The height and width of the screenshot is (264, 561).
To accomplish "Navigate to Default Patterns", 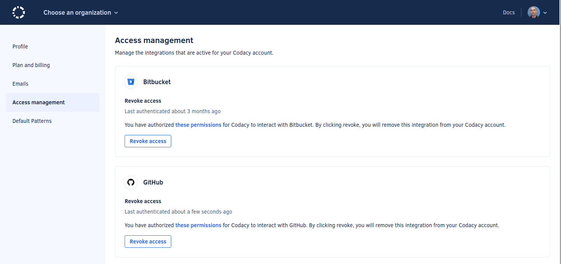I will tap(32, 121).
